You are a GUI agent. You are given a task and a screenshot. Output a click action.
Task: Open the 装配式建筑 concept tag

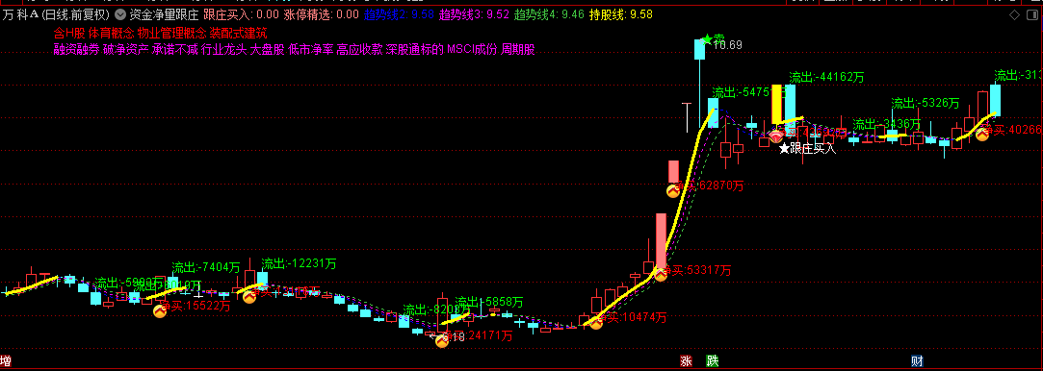click(x=237, y=33)
